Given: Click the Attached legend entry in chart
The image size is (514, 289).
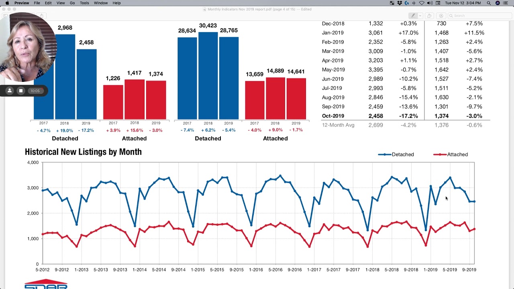Looking at the screenshot, I should point(451,155).
